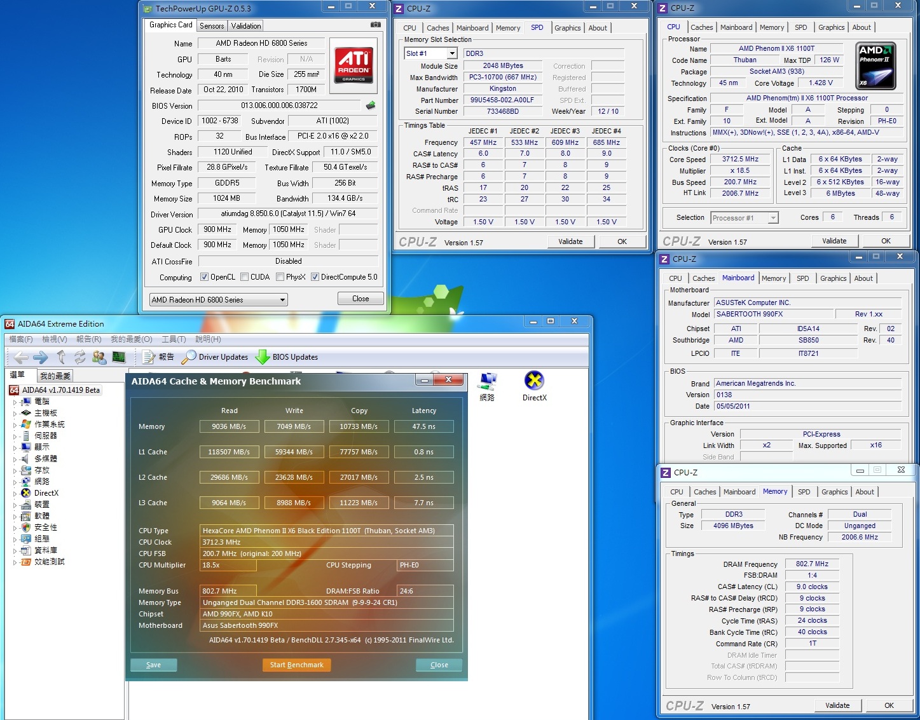
Task: Click the Start Benchmark button
Action: pyautogui.click(x=296, y=665)
